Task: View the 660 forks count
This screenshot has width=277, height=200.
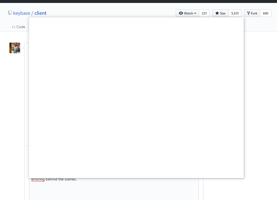Action: tap(265, 13)
